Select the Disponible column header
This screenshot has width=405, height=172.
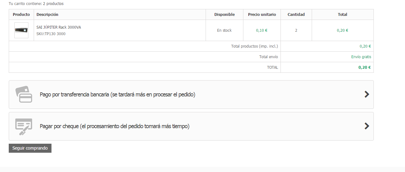(224, 15)
